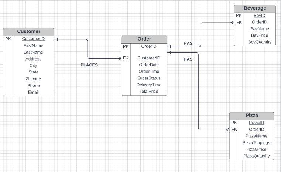Select the PizzaName attribute
The width and height of the screenshot is (281, 172).
pyautogui.click(x=257, y=136)
